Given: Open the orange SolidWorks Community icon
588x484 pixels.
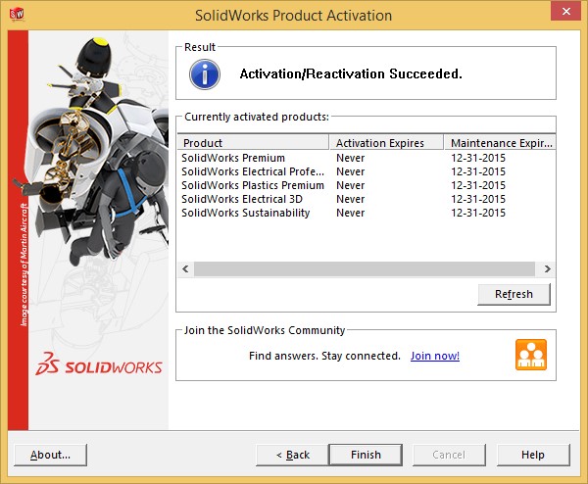Looking at the screenshot, I should coord(530,355).
